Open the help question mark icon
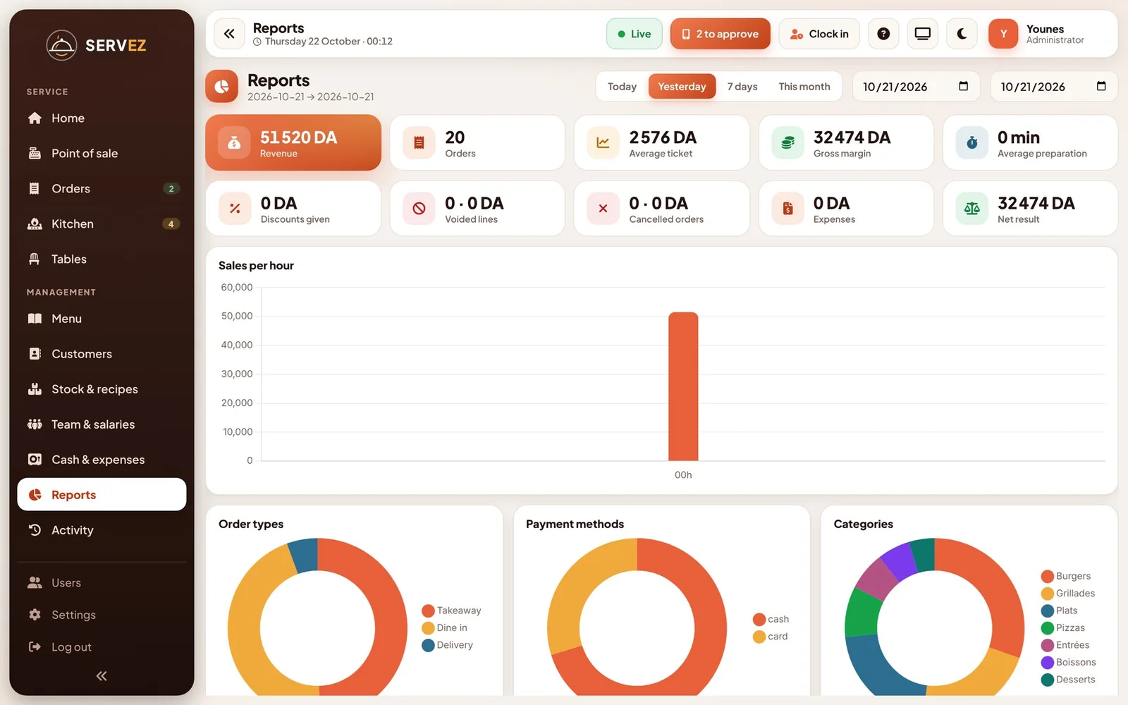 [883, 34]
